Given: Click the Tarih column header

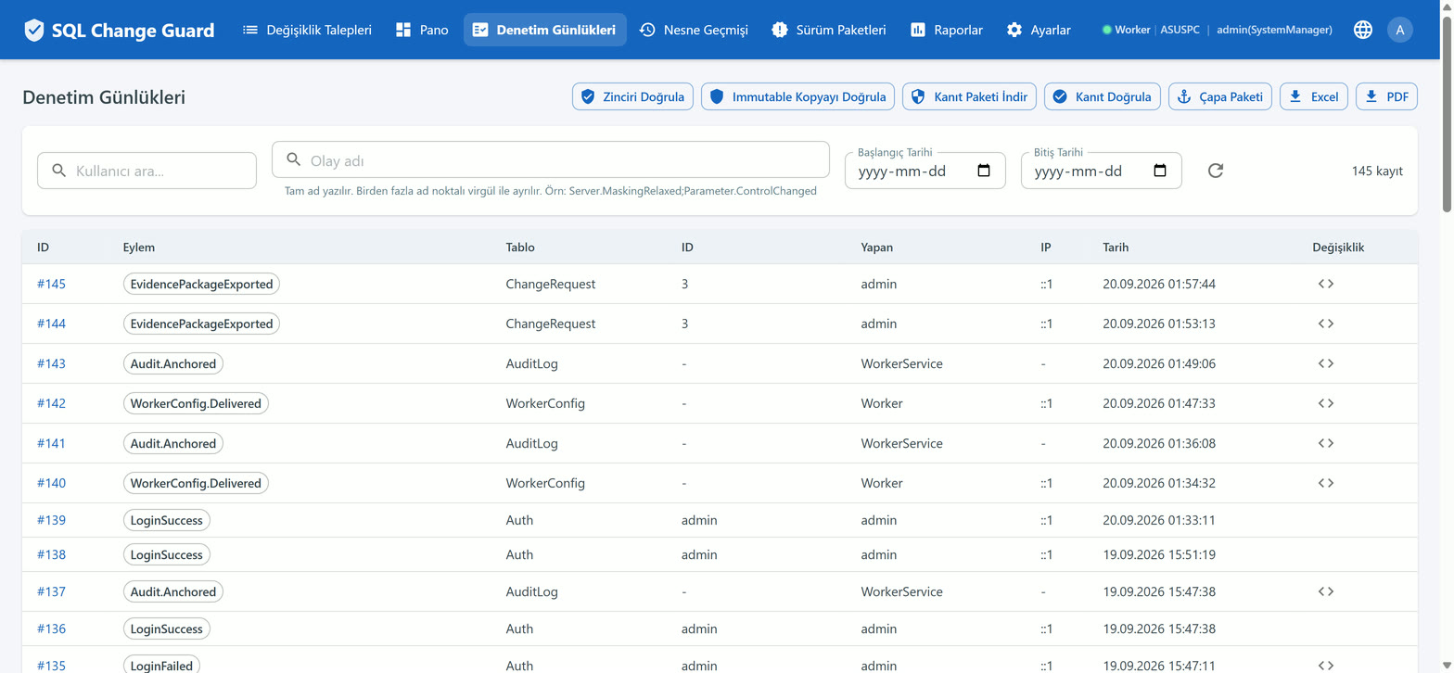Looking at the screenshot, I should 1116,248.
